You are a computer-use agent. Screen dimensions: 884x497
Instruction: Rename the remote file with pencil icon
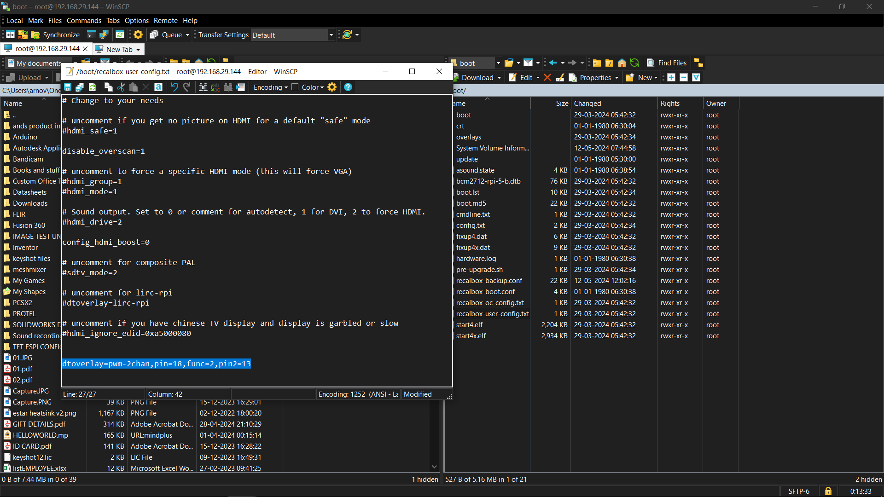click(x=560, y=78)
